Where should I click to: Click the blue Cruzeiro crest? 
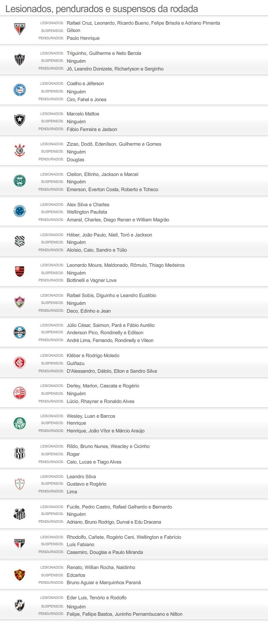click(19, 211)
